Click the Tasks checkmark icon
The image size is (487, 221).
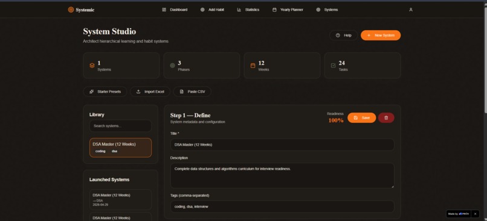pos(334,66)
